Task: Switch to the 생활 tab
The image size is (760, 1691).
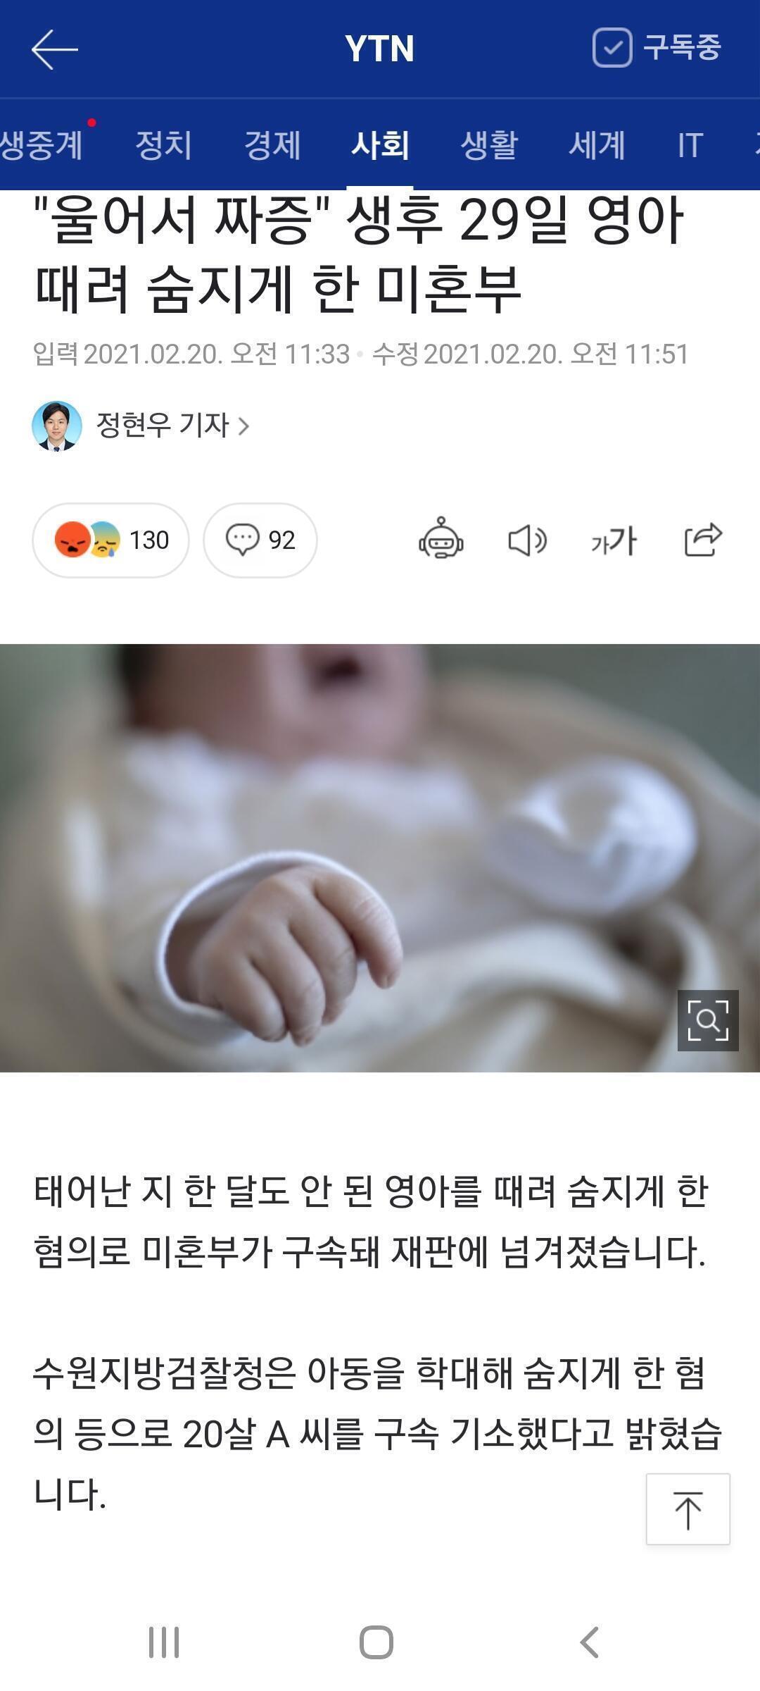Action: [x=489, y=145]
